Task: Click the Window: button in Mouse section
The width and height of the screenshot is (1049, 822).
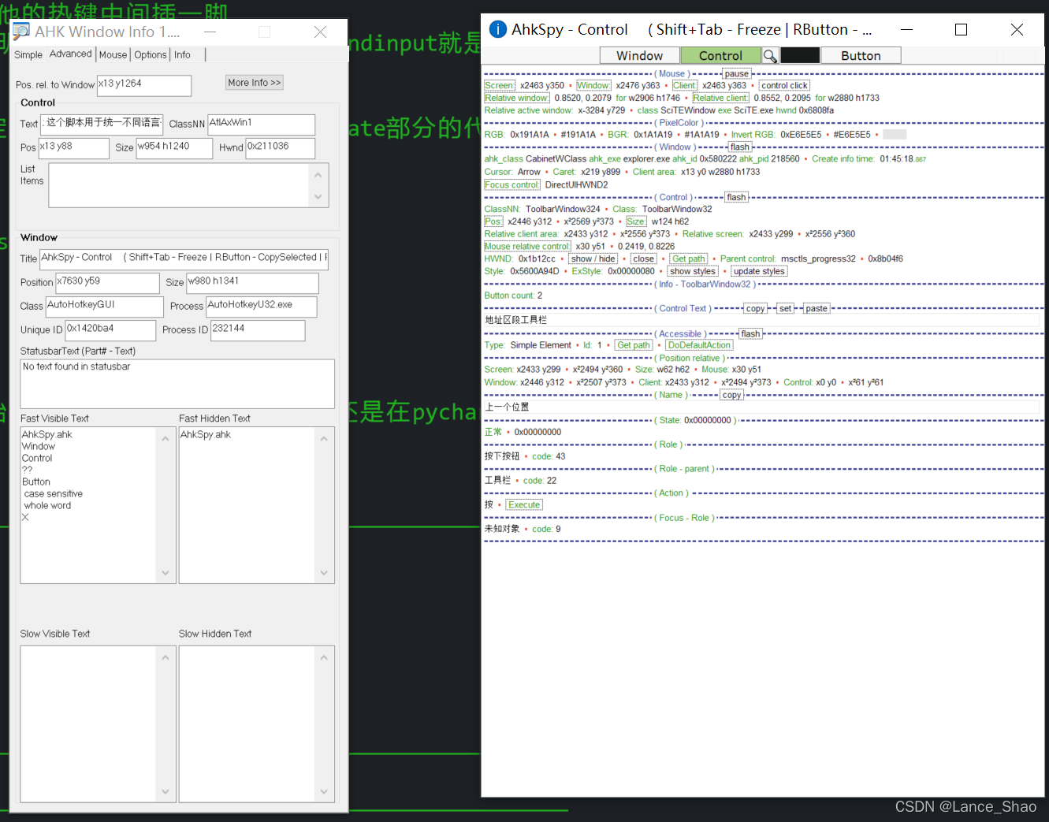Action: pos(593,86)
